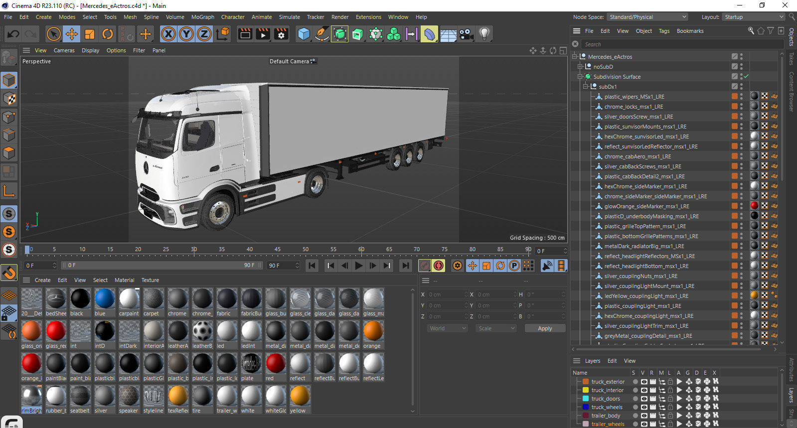797x428 pixels.
Task: Open the Extensions menu
Action: [x=368, y=17]
